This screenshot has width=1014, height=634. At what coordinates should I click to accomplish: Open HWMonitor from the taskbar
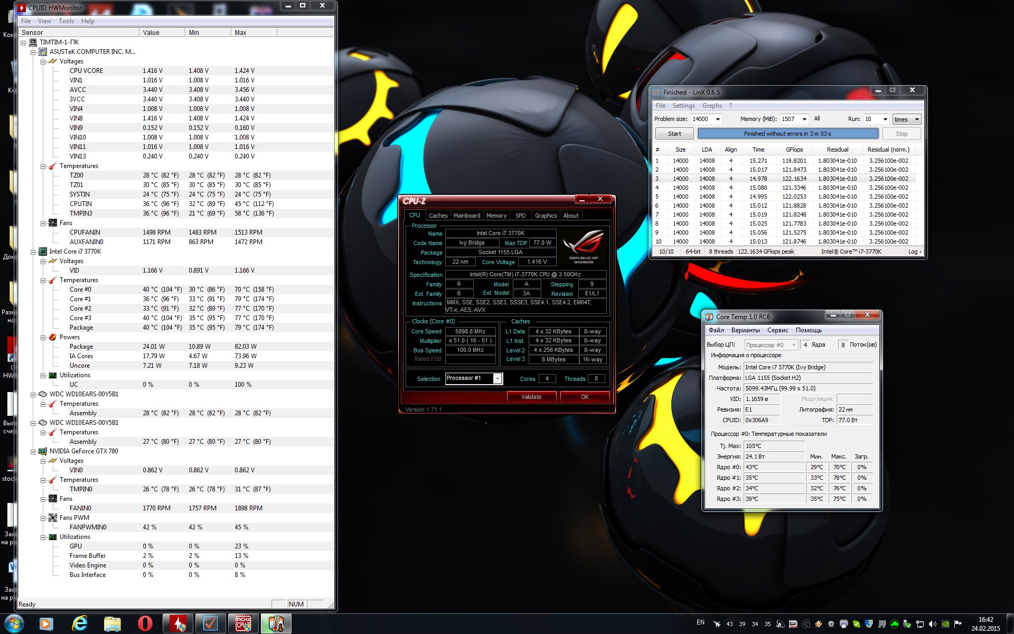click(177, 623)
